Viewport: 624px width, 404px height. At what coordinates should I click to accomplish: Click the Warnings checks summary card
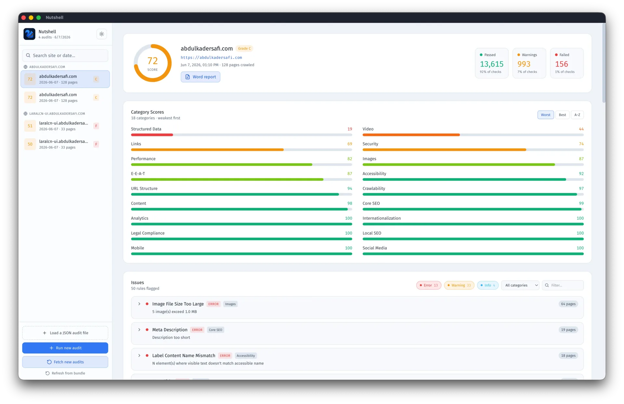[529, 63]
